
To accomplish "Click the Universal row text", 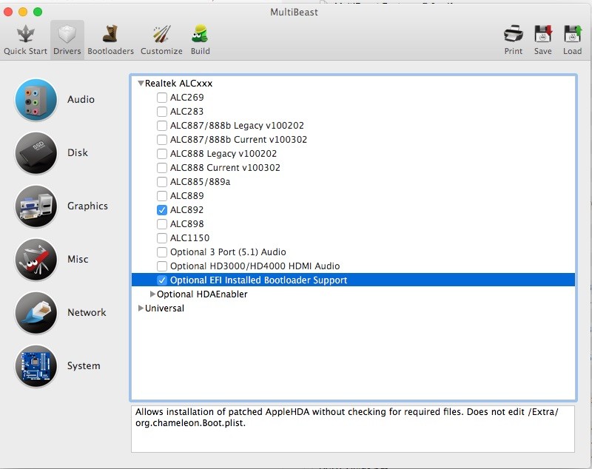I will 164,308.
